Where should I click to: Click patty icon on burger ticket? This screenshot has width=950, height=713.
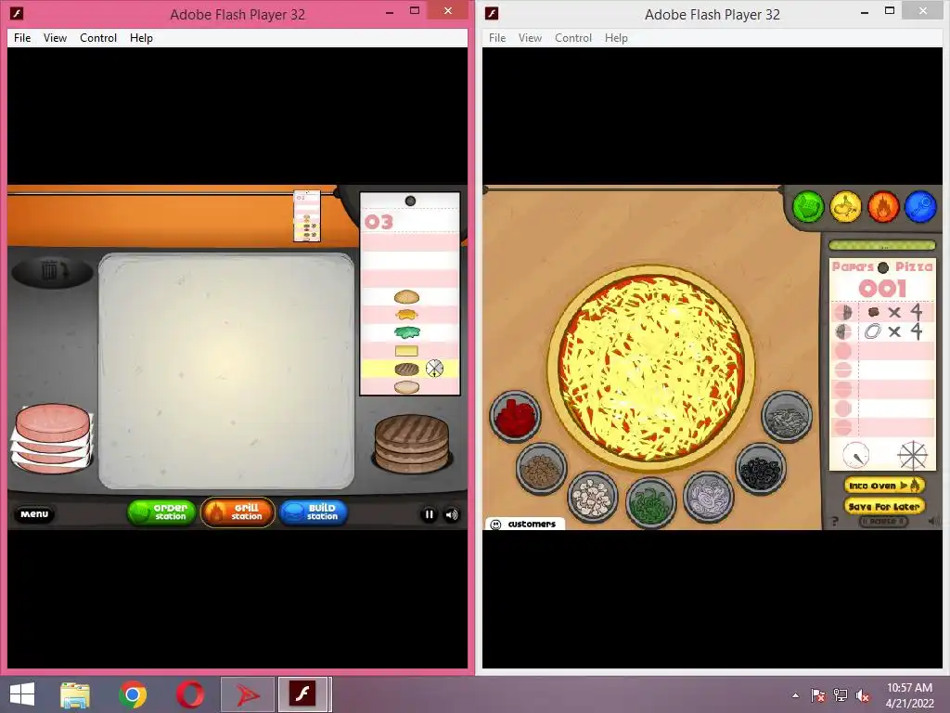(406, 369)
